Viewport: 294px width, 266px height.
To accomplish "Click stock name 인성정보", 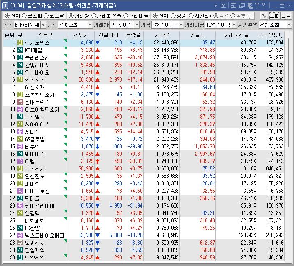I will pos(35,176).
